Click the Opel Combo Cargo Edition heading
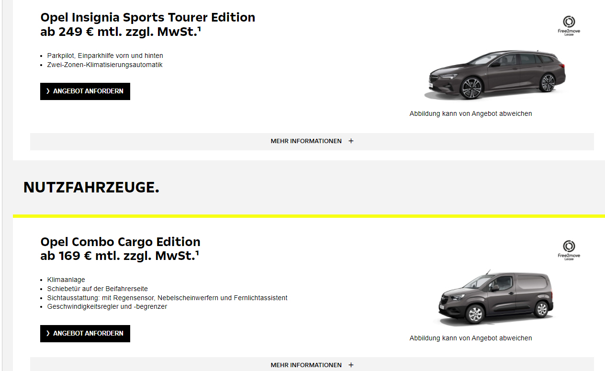 (x=120, y=242)
